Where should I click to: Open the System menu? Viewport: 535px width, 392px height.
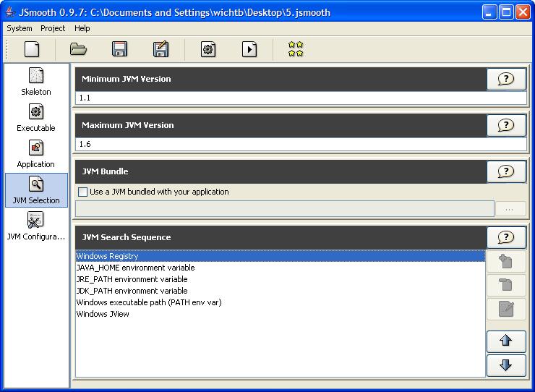click(x=20, y=28)
